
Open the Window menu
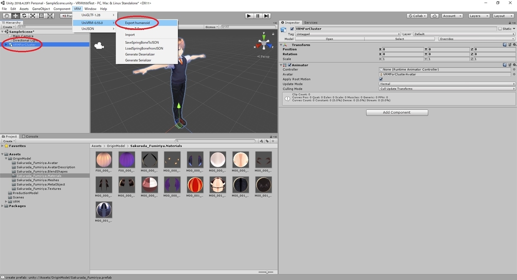click(90, 9)
